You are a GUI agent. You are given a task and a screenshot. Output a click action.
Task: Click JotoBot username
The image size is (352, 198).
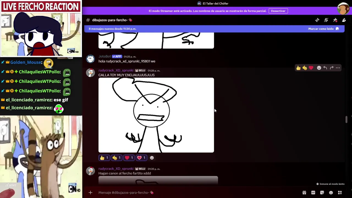point(105,57)
